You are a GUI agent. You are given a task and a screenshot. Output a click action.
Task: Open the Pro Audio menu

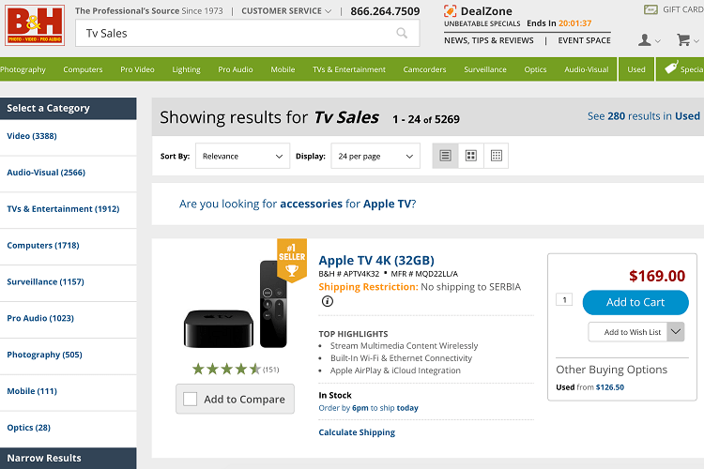click(x=236, y=69)
